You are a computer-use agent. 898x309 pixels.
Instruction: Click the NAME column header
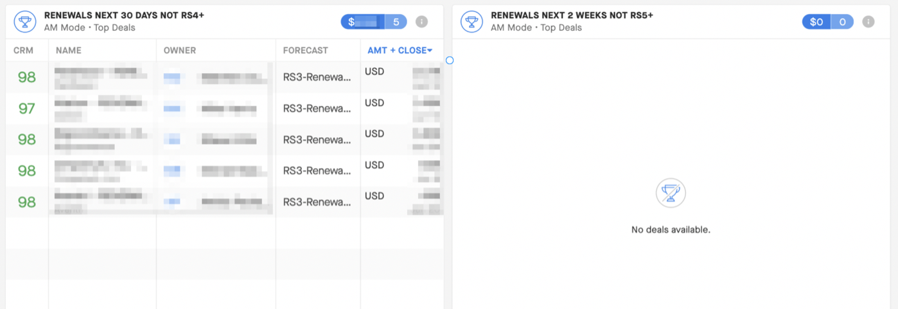pos(69,50)
